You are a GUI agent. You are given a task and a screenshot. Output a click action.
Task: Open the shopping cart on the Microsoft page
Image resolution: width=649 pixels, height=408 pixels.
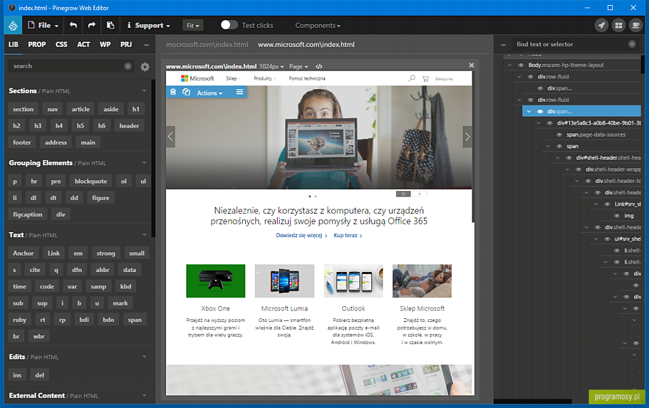pos(425,78)
